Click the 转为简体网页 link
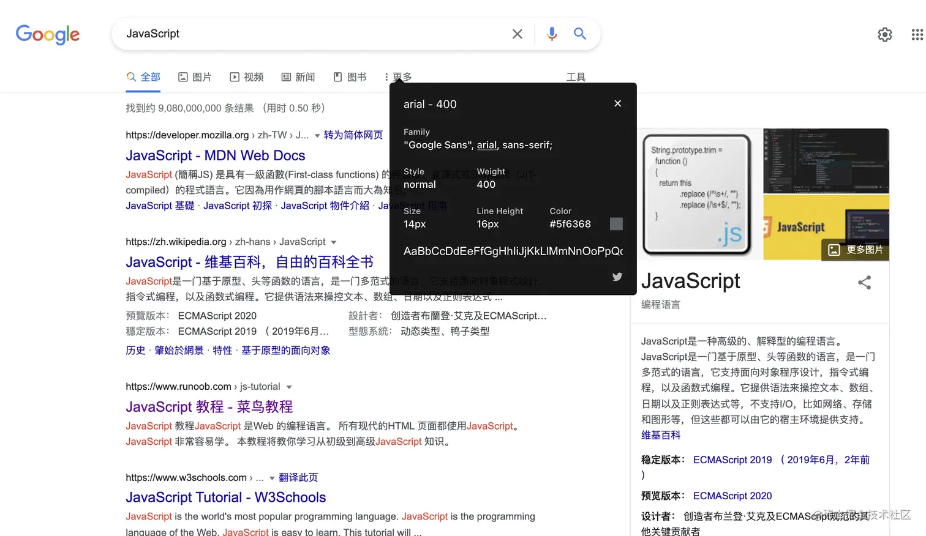This screenshot has width=926, height=536. 353,135
